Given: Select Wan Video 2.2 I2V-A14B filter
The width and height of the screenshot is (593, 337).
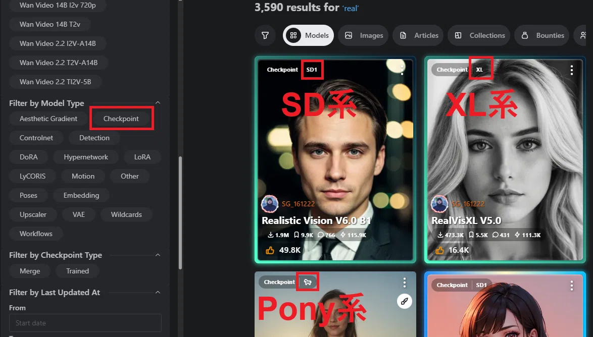Looking at the screenshot, I should pyautogui.click(x=58, y=43).
